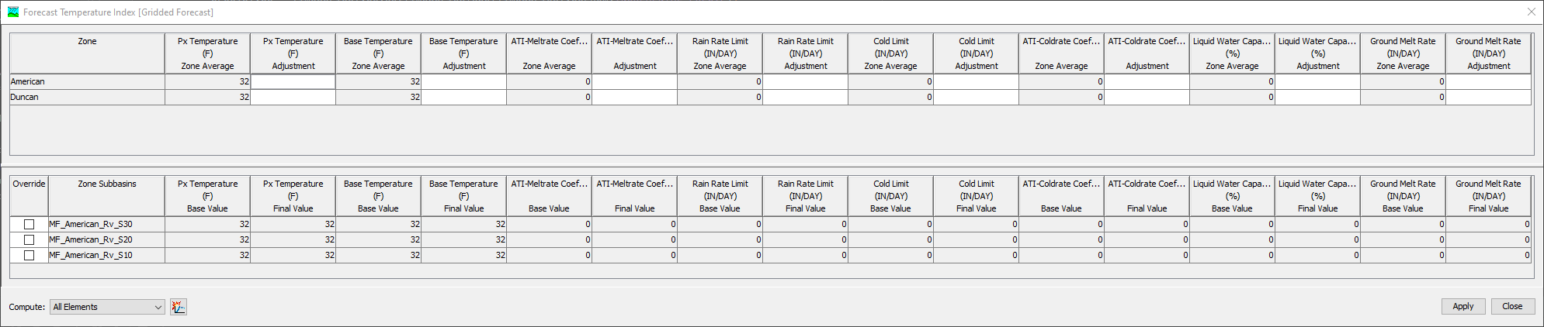1544x327 pixels.
Task: Enable override for MF_American_Rv_S30
Action: tap(29, 224)
